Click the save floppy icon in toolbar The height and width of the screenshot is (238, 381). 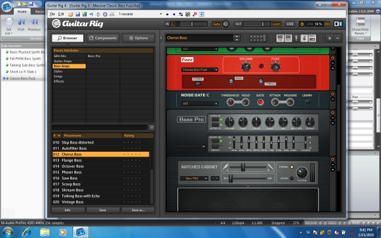tap(78, 14)
